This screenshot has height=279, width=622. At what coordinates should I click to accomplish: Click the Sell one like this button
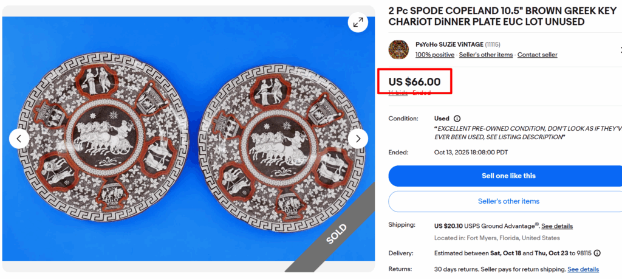coord(505,176)
